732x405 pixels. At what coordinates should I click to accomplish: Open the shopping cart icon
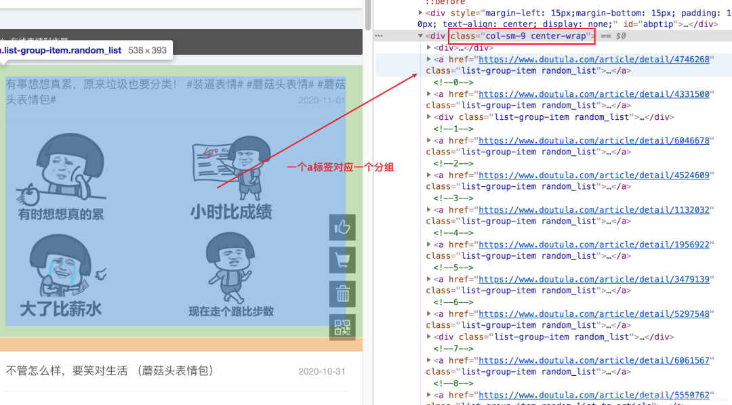[342, 260]
